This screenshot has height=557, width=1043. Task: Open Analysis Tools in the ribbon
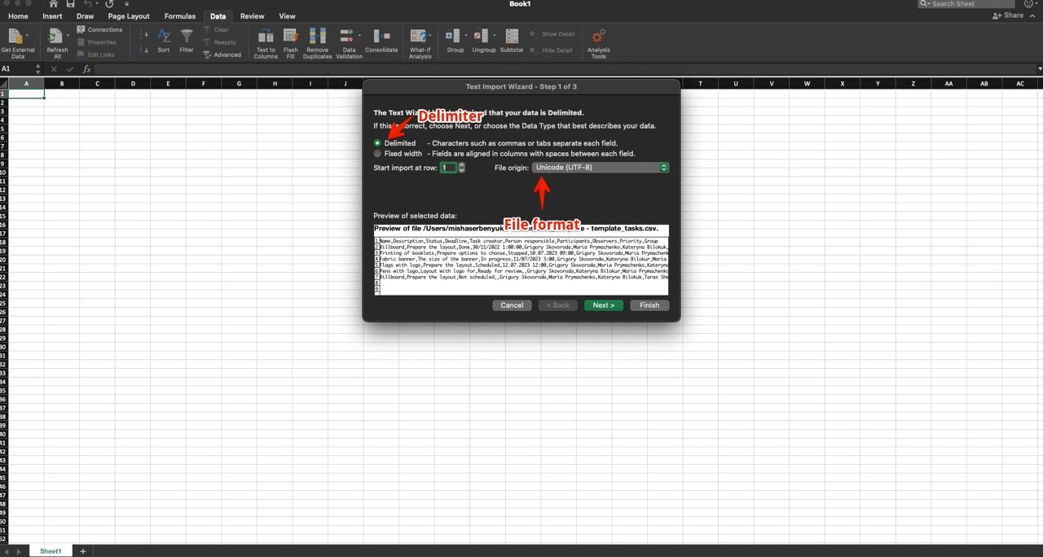(x=598, y=37)
